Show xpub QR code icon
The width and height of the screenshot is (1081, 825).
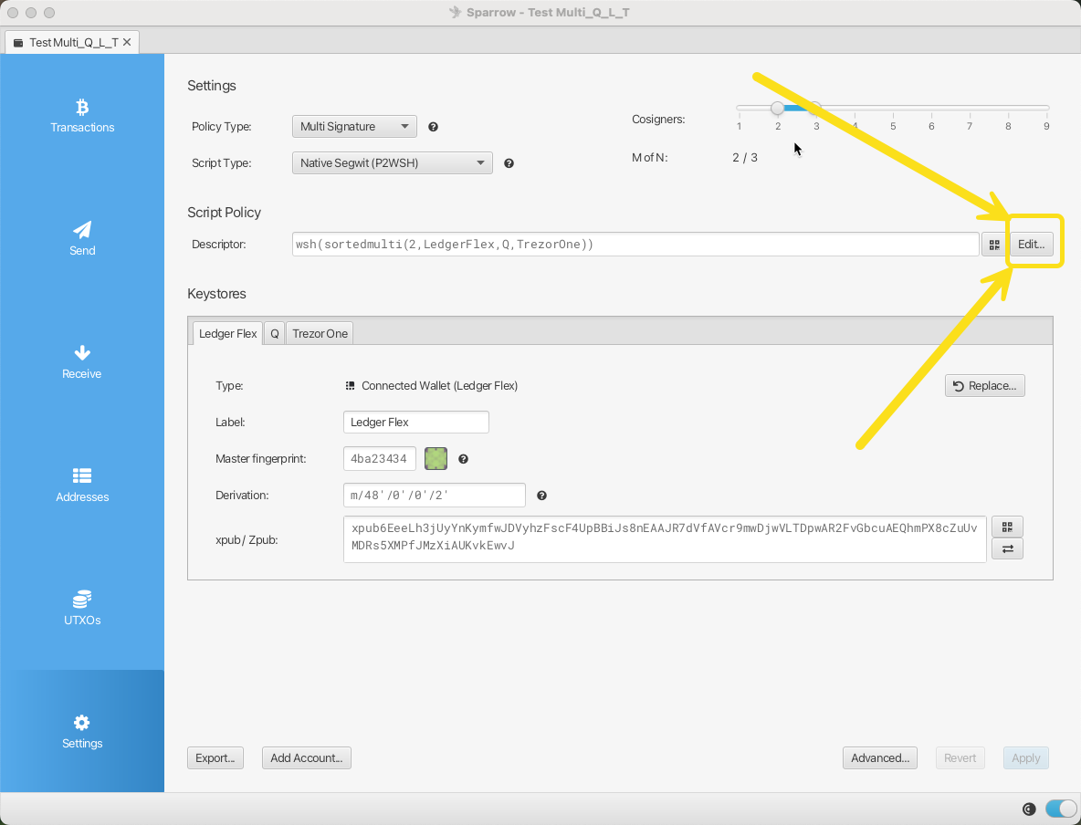click(x=1007, y=527)
